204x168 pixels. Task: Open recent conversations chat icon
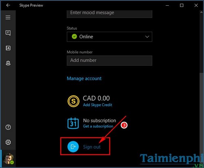pos(8,33)
